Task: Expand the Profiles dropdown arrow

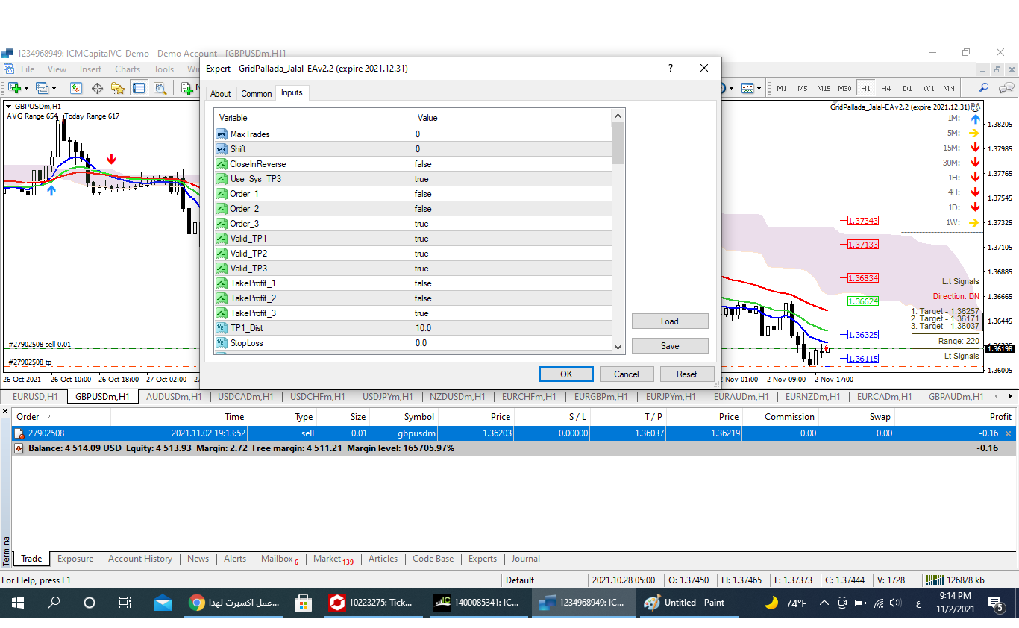Action: 54,88
